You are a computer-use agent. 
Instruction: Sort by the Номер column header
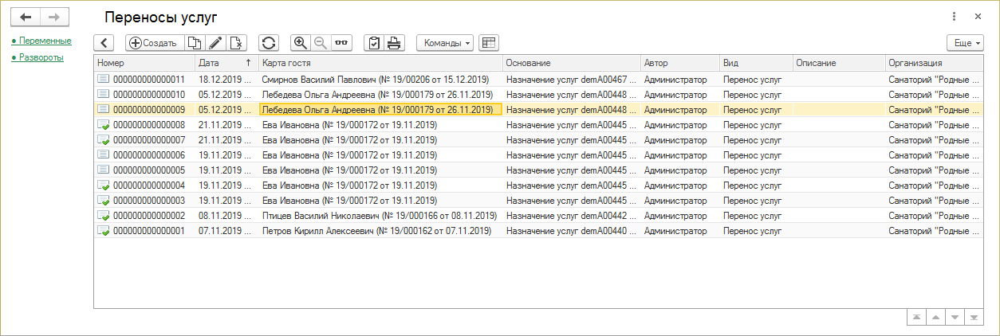144,62
